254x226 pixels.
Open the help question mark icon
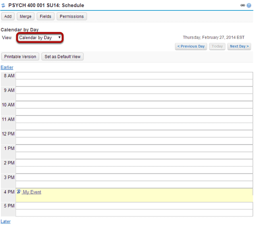pyautogui.click(x=249, y=5)
